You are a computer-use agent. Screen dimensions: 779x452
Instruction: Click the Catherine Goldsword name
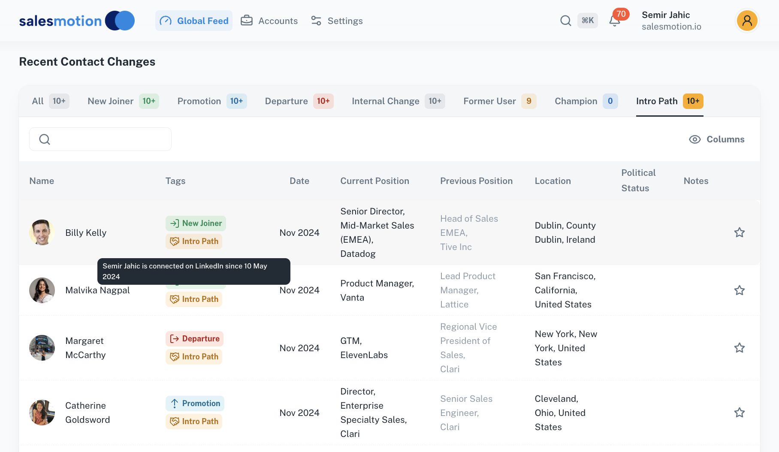tap(88, 413)
